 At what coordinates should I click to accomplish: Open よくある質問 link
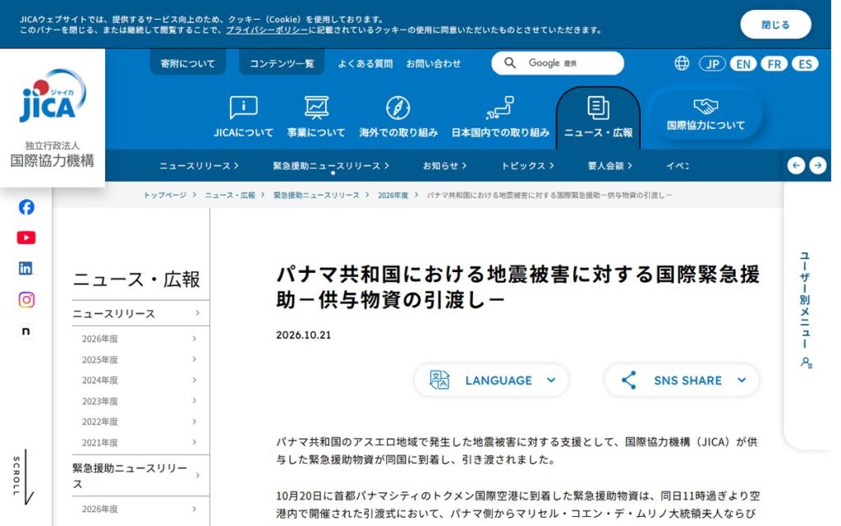click(x=365, y=63)
